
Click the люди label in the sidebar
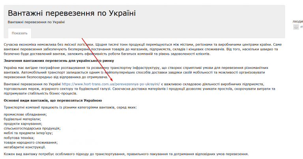pos(297,21)
